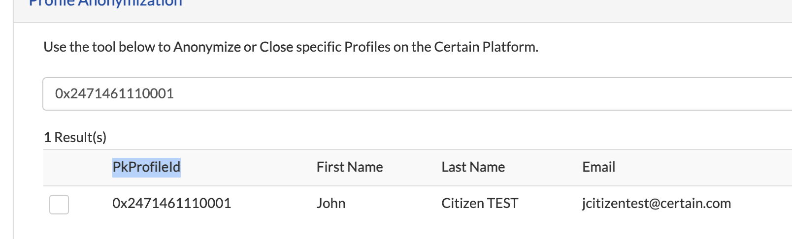The image size is (792, 239).
Task: Sort results by Last Name header
Action: coord(473,167)
